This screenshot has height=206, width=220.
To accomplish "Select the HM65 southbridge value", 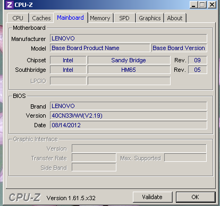I will (129, 70).
